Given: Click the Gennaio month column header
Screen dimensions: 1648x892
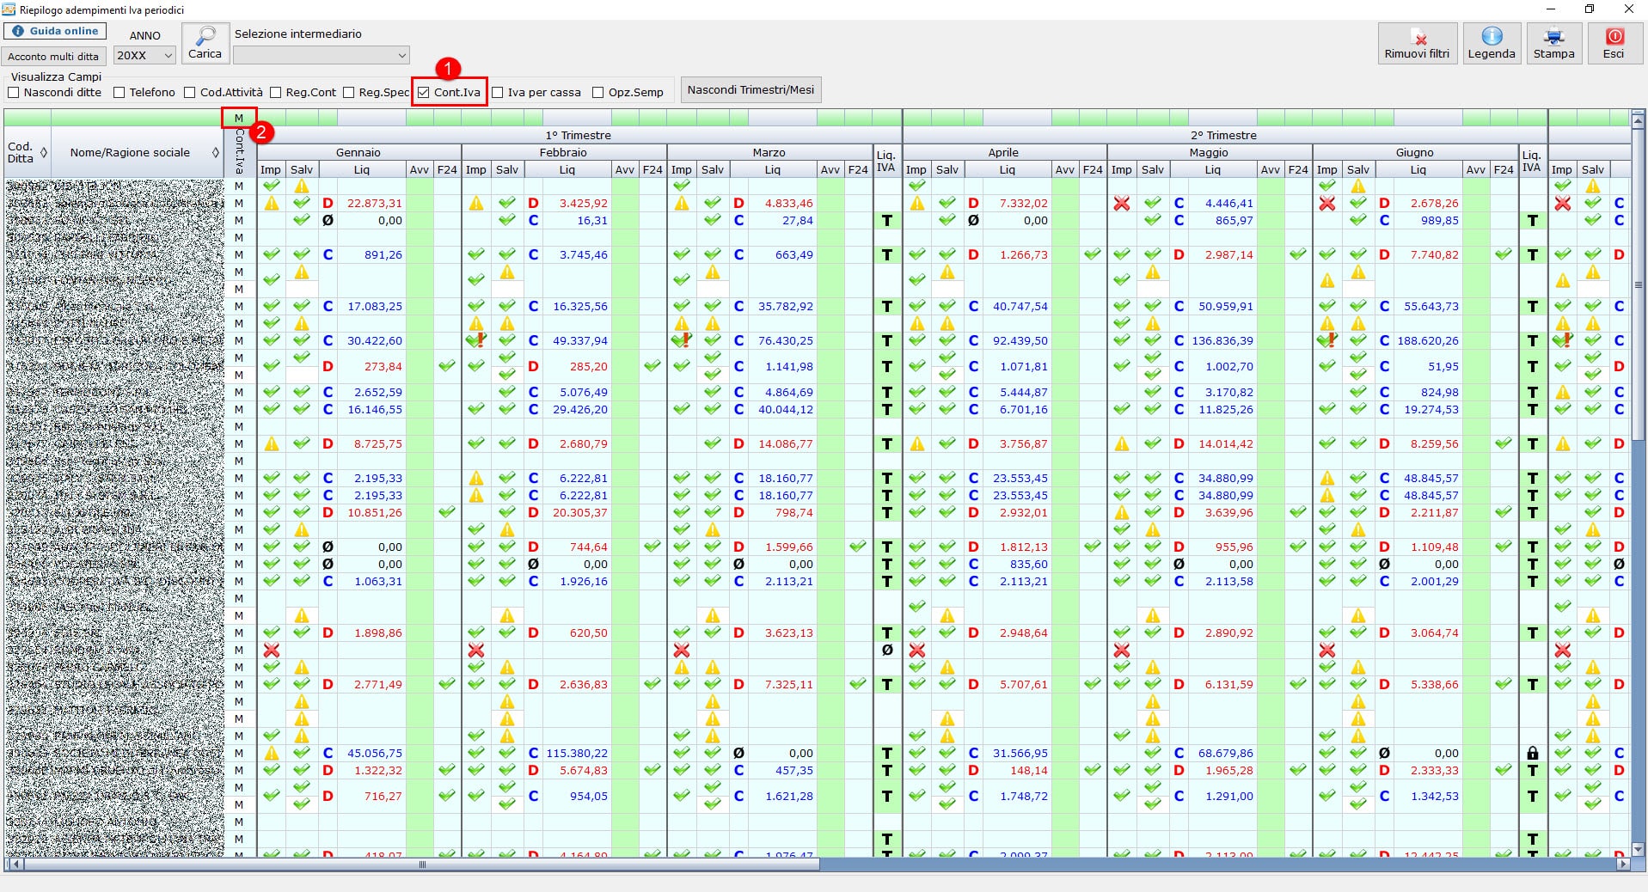Looking at the screenshot, I should point(358,152).
